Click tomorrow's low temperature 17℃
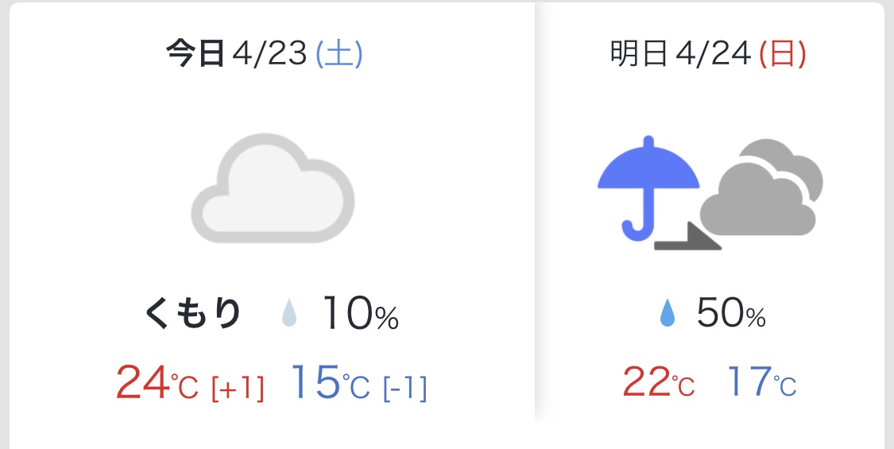Viewport: 894px width, 449px height. click(762, 381)
